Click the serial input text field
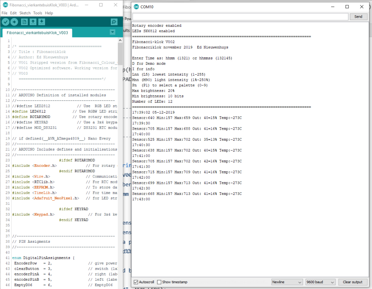Screen dimensions: 372x289 point(240,17)
